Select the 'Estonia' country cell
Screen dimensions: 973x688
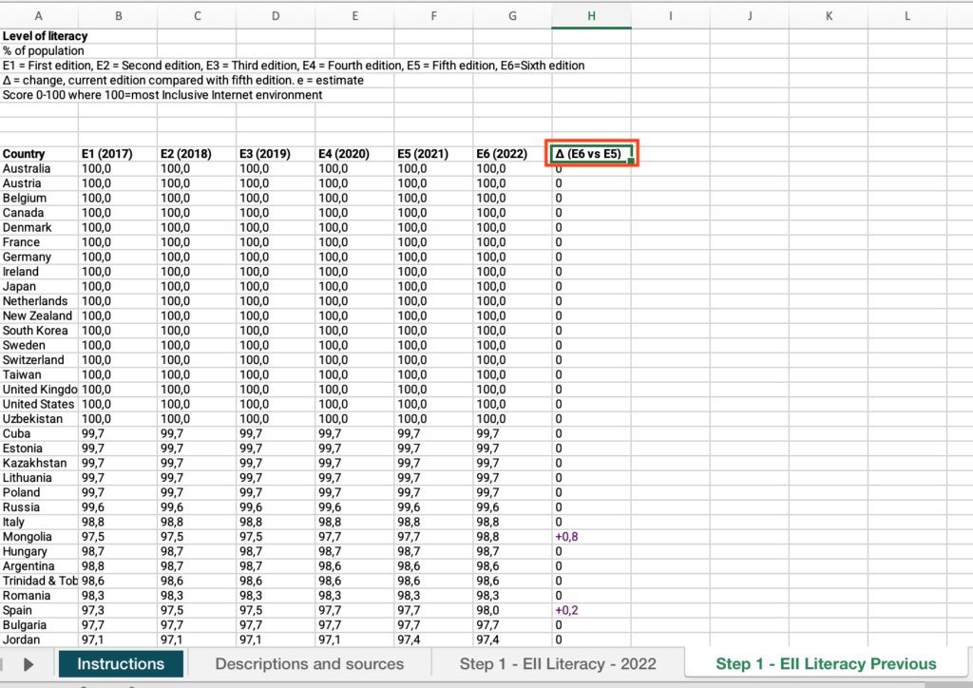(x=39, y=449)
